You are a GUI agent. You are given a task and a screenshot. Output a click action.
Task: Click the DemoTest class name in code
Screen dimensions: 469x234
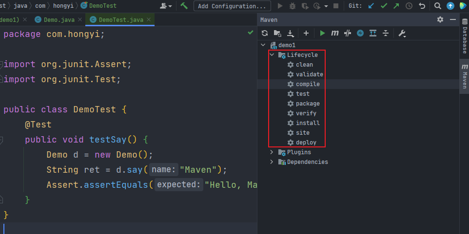[x=95, y=109]
